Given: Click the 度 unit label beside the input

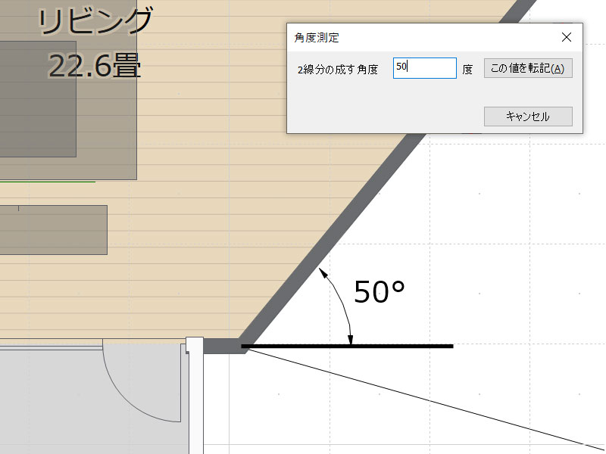Looking at the screenshot, I should [x=467, y=69].
